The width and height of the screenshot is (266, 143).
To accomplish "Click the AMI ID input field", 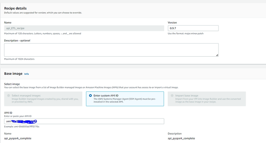I will click(x=84, y=121).
